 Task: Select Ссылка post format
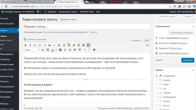(x=156, y=101)
